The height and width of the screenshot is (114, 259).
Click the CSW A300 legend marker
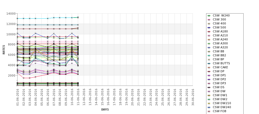[x=209, y=44]
